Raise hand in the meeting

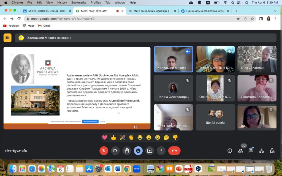(127, 151)
